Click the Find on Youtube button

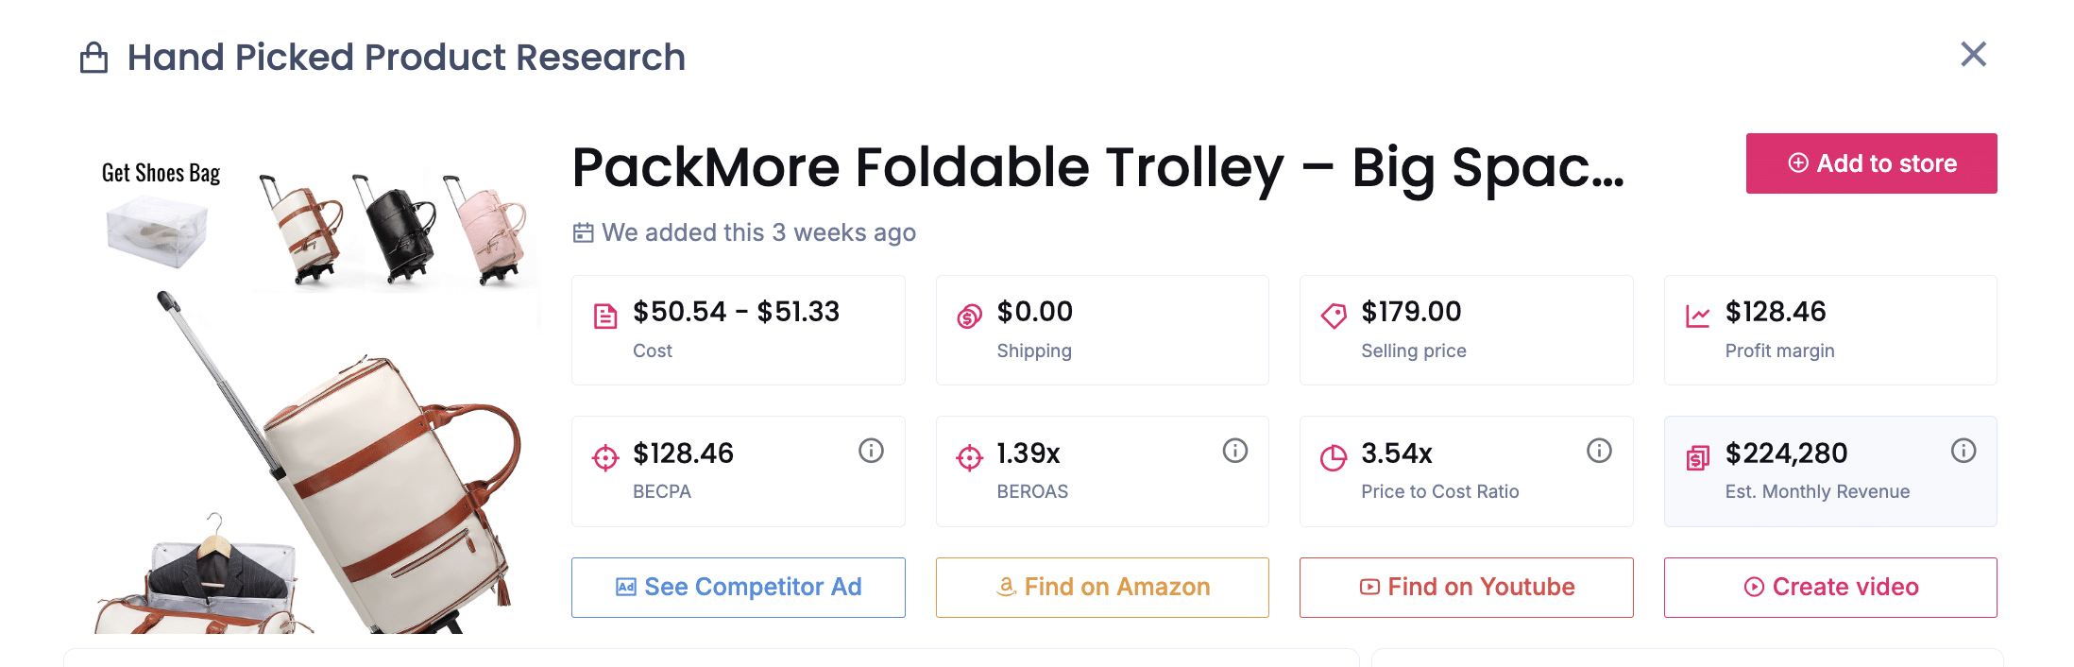pyautogui.click(x=1466, y=587)
